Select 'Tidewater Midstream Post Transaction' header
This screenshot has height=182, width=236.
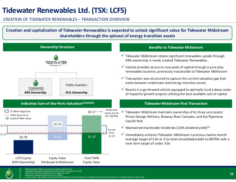point(176,103)
